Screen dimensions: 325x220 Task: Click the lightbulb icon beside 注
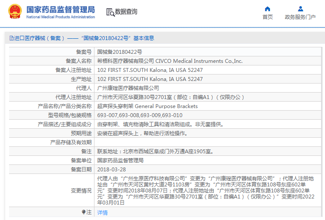tap(84, 212)
